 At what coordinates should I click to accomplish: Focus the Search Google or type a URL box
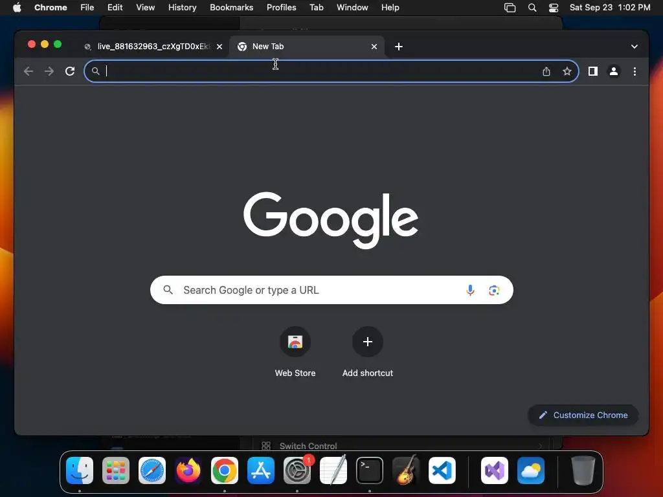click(331, 291)
